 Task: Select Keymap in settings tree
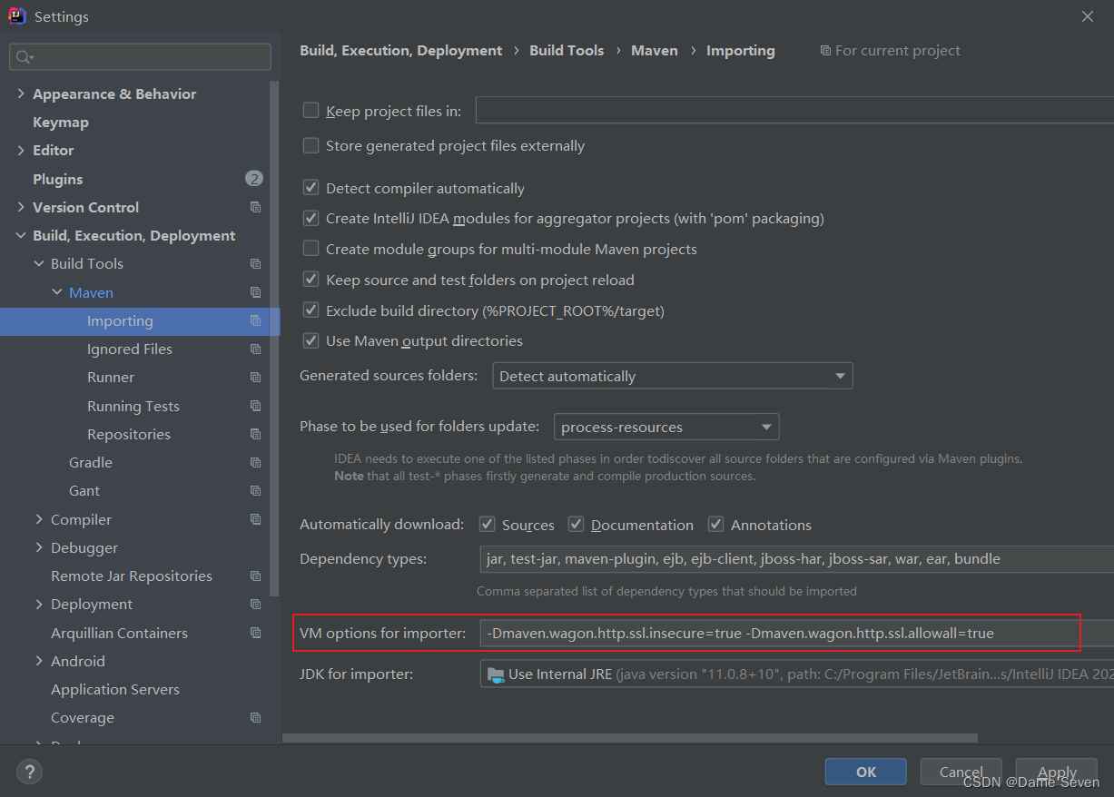pos(61,122)
